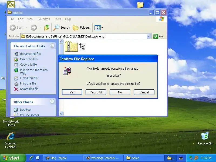The width and height of the screenshot is (216, 162).
Task: Open the Favorites menu
Action: [43, 19]
